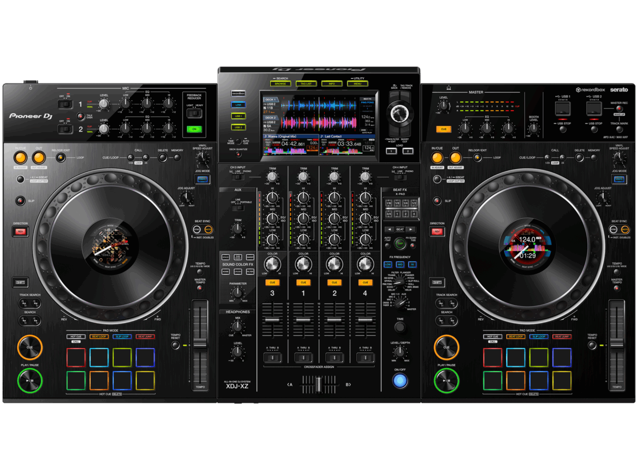
Task: Click the FX FREQUENCY MID button
Action: (400, 265)
